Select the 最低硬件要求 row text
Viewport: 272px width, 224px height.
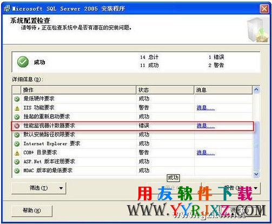point(39,99)
